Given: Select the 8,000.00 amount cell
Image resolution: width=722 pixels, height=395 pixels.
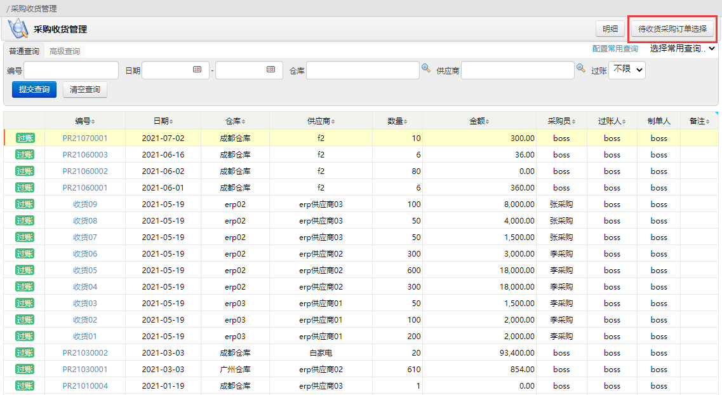Looking at the screenshot, I should tap(479, 204).
